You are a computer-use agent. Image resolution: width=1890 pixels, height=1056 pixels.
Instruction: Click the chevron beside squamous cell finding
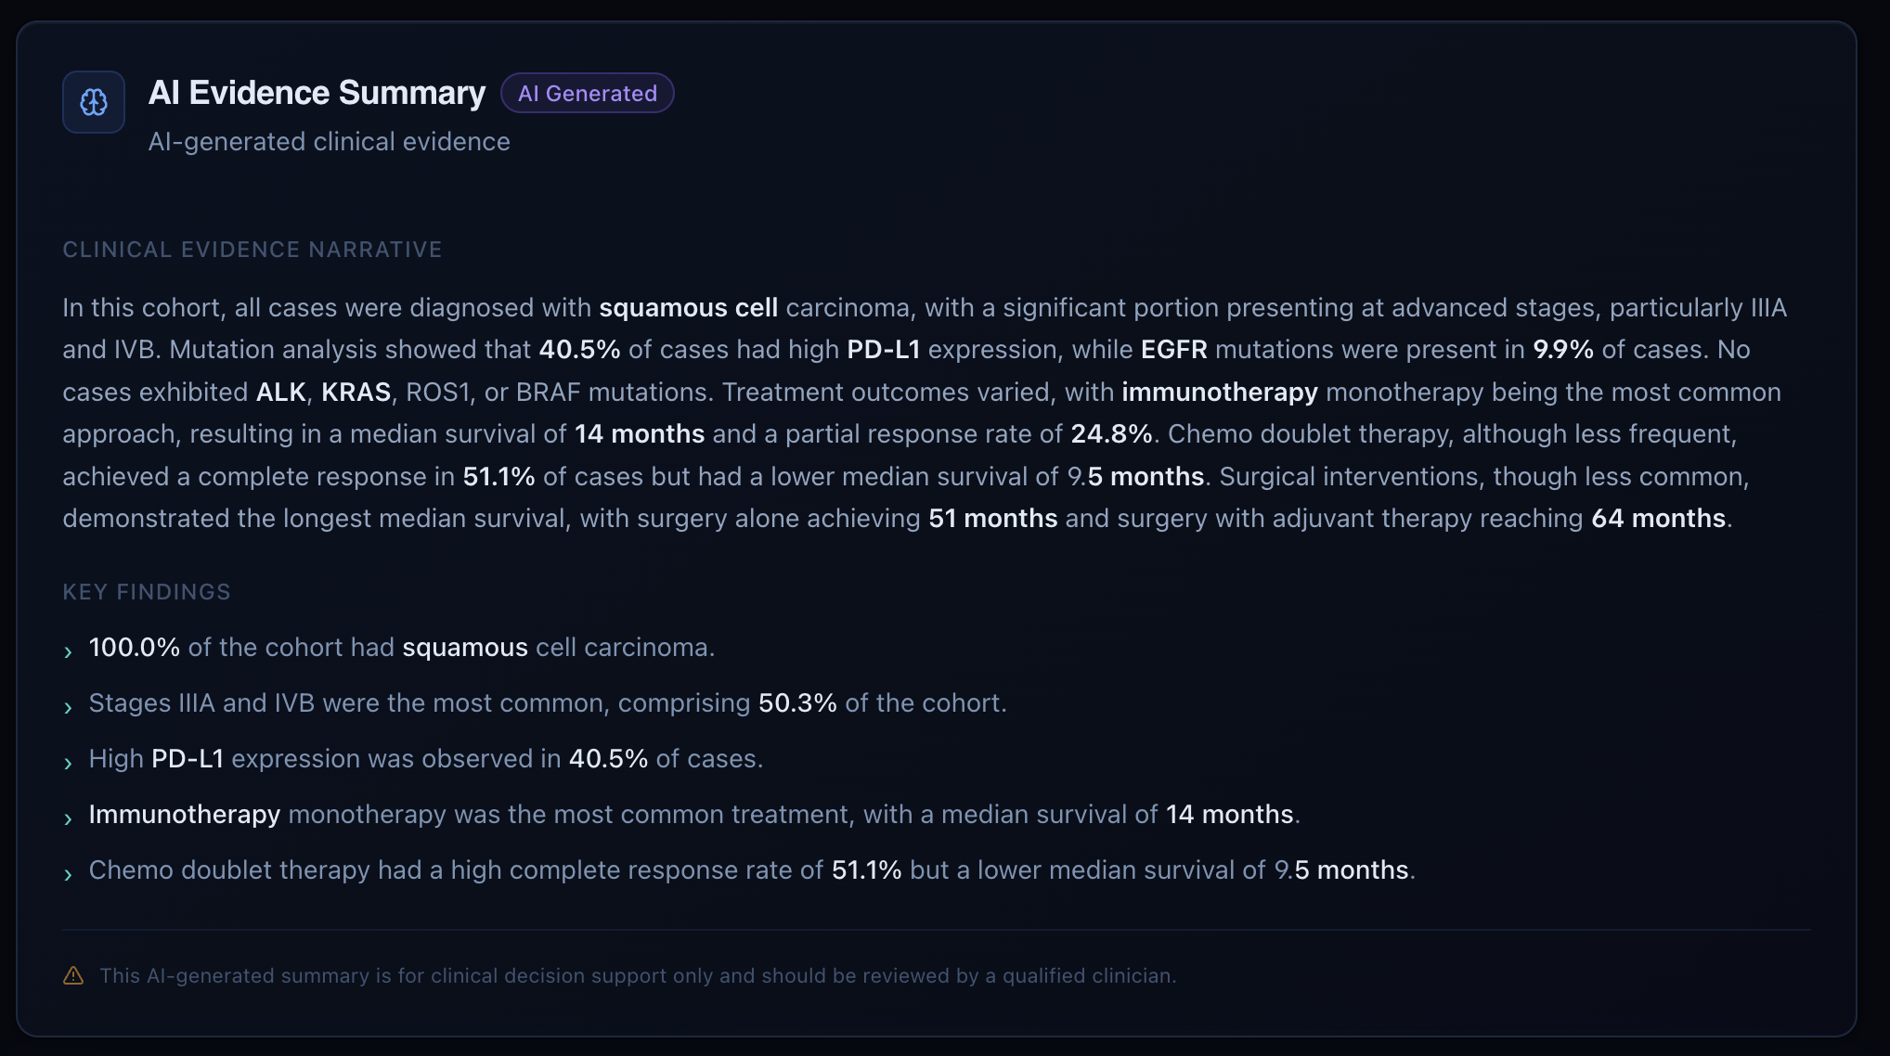68,651
